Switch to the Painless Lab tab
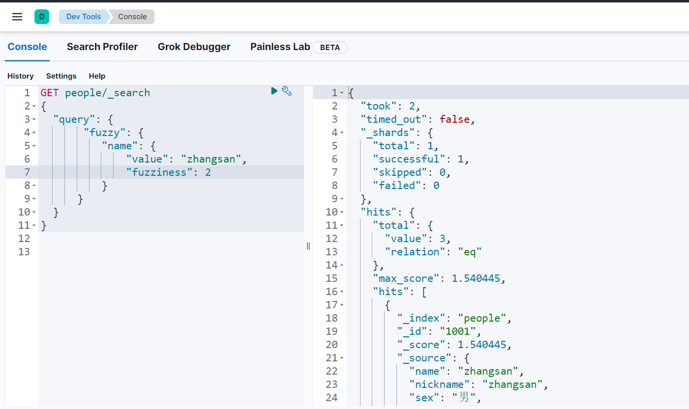Screen dimensions: 689x409 [280, 47]
